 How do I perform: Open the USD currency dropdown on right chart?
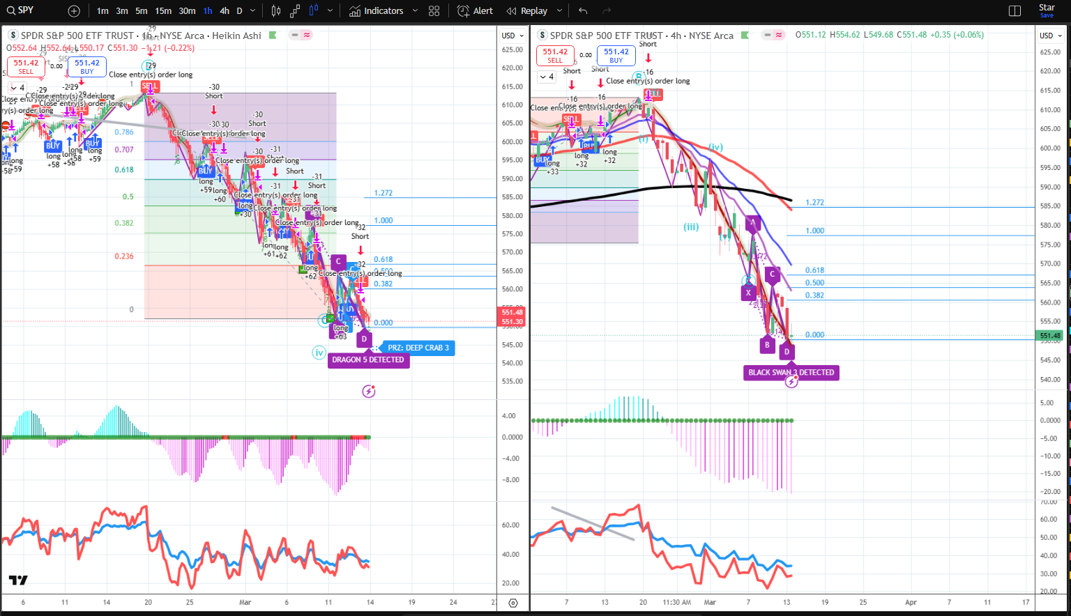click(1050, 36)
